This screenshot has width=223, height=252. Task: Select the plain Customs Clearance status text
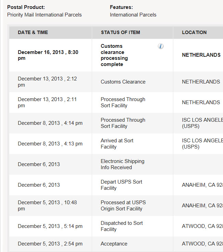tap(123, 82)
